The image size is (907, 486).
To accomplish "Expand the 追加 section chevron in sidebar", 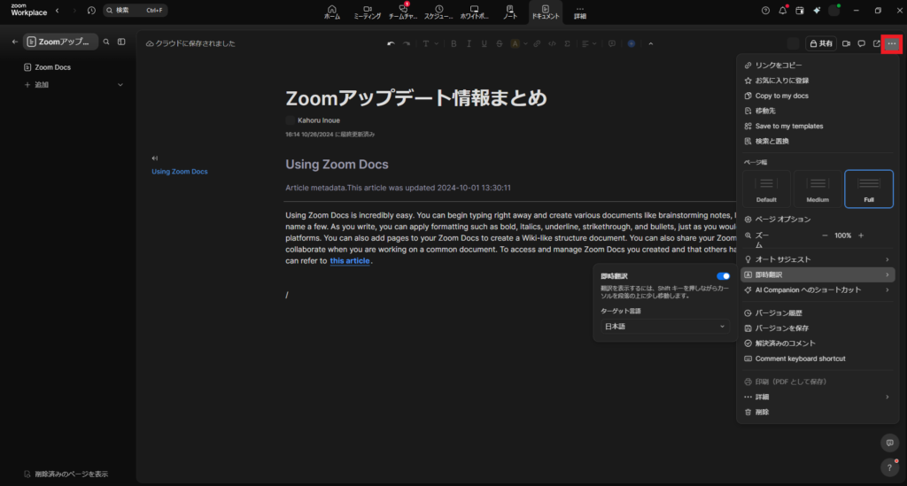I will (120, 85).
